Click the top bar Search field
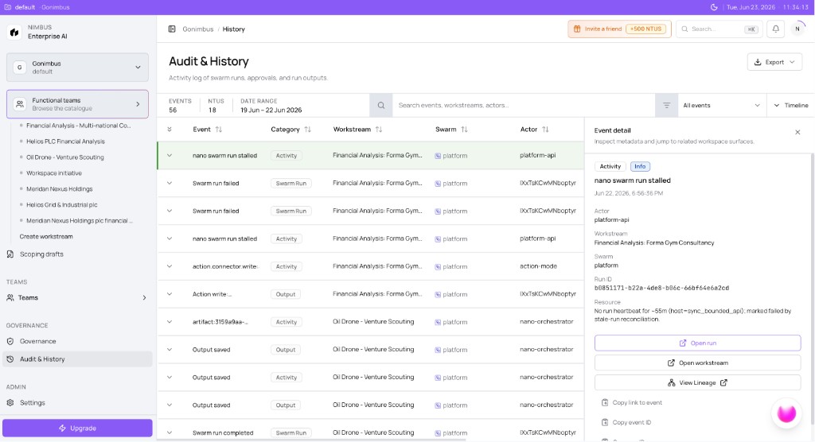The image size is (815, 442). [x=719, y=29]
